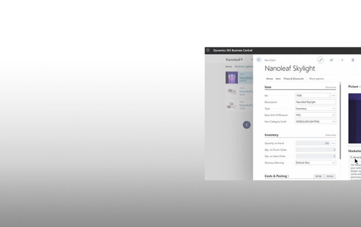Viewport: 361px width, 227px height.
Task: Click the Nanoleaf Skylight page title
Action: (x=290, y=68)
